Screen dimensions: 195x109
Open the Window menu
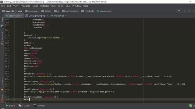pyautogui.click(x=76, y=6)
